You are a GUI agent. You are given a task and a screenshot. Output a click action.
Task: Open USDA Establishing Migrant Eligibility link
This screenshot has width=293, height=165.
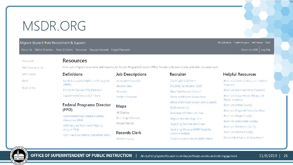tap(83, 118)
